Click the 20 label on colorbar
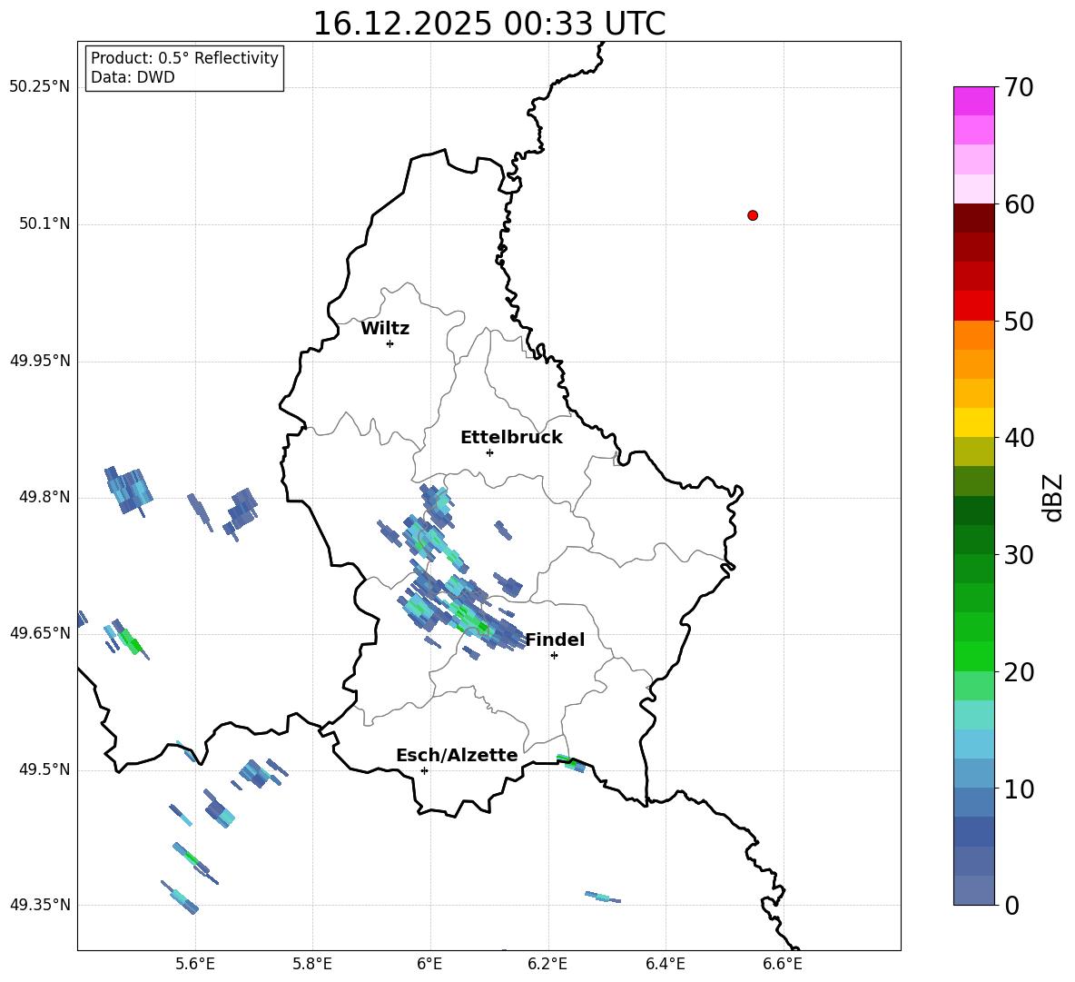Image resolution: width=1075 pixels, height=982 pixels. (1019, 672)
